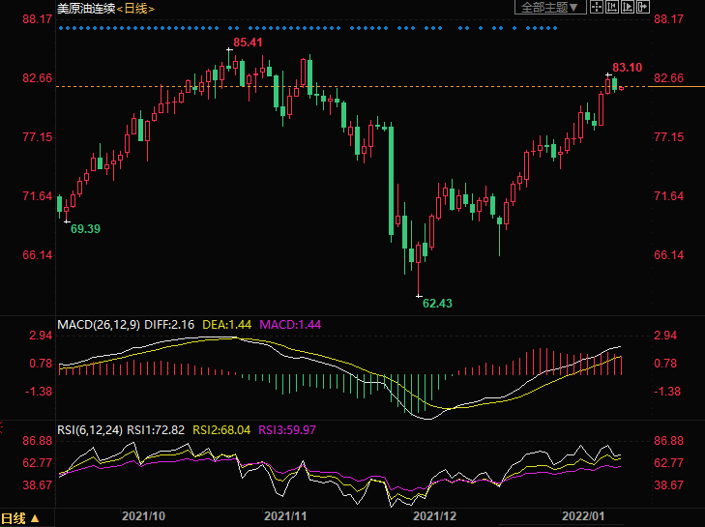
Task: Click the 69.39 low price label
Action: point(85,228)
